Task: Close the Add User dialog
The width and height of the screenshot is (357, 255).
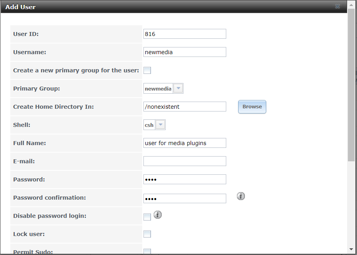Action: pyautogui.click(x=338, y=6)
